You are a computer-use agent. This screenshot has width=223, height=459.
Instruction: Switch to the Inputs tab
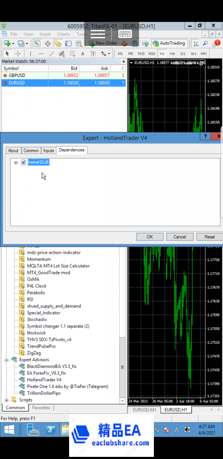click(x=49, y=150)
